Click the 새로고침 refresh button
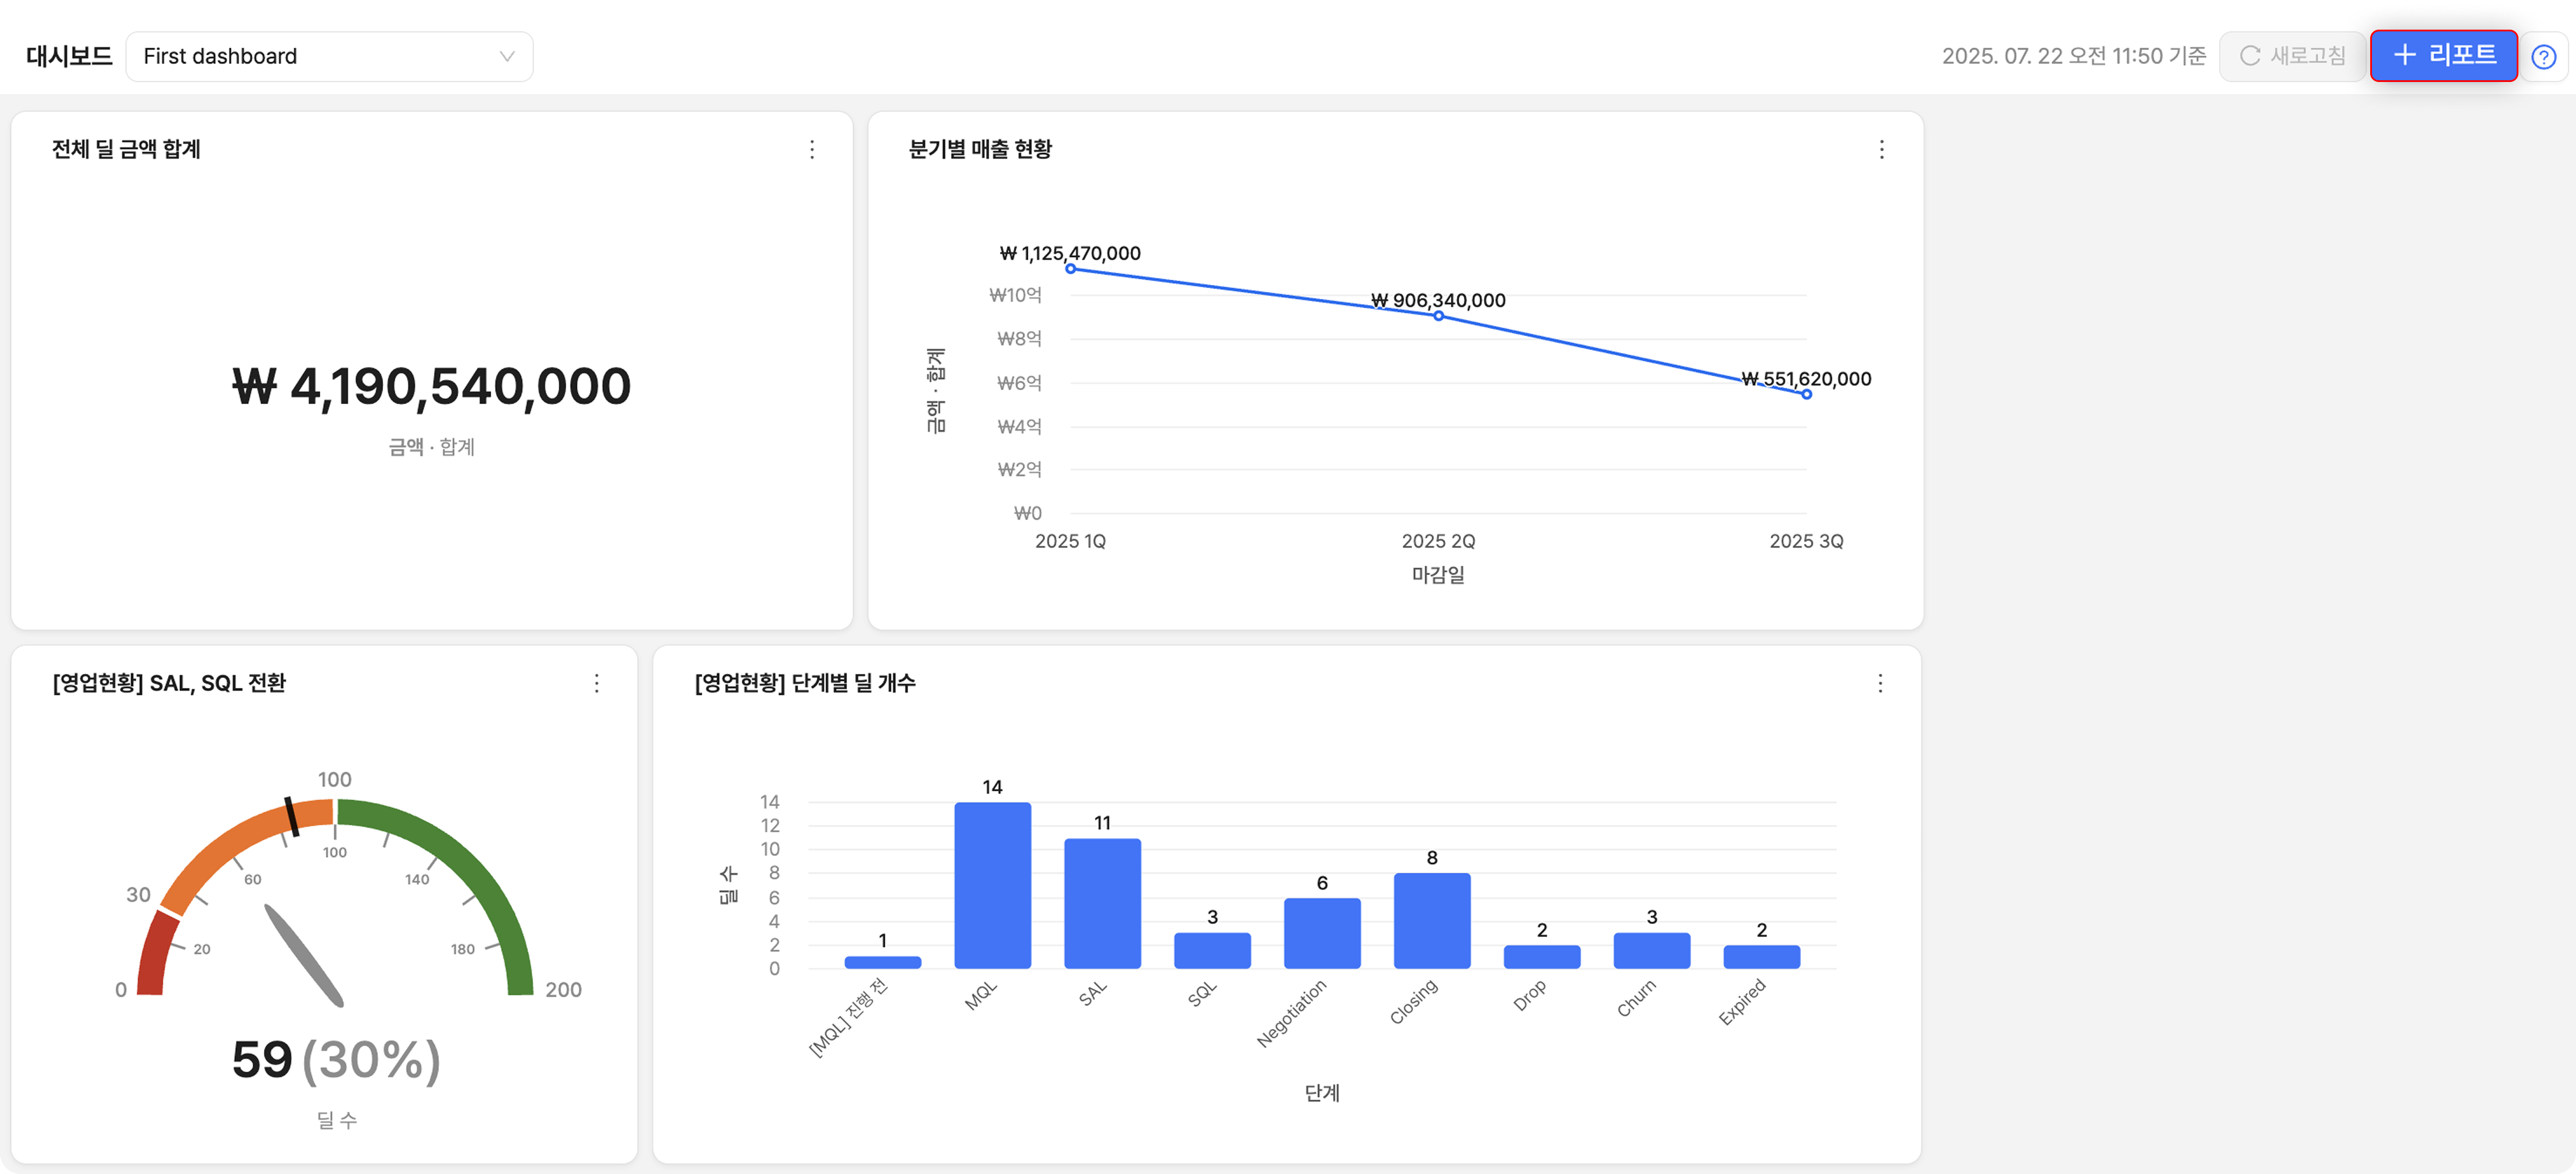2576x1174 pixels. click(x=2292, y=56)
